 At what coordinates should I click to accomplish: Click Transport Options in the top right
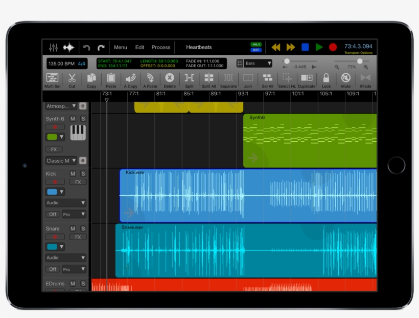pos(358,52)
